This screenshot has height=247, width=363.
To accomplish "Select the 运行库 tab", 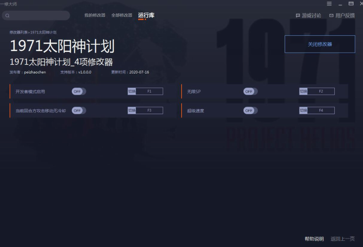I will click(x=146, y=15).
